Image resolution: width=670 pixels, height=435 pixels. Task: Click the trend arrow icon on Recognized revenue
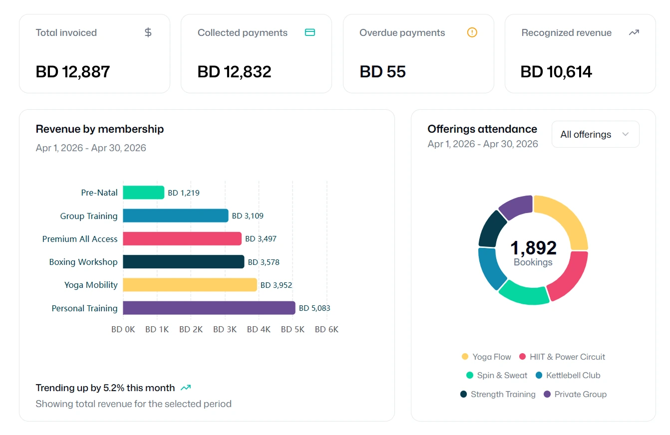[634, 32]
